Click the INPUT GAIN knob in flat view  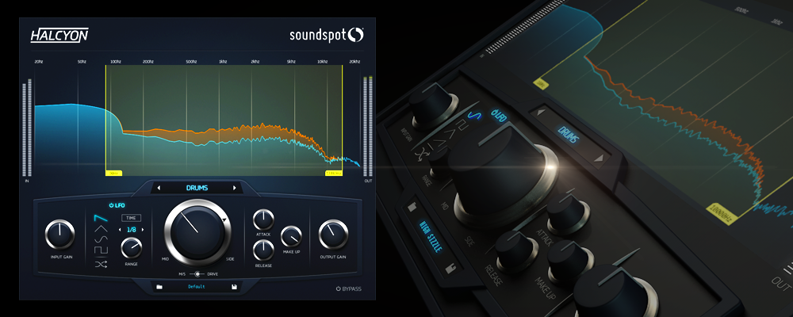[x=59, y=234]
